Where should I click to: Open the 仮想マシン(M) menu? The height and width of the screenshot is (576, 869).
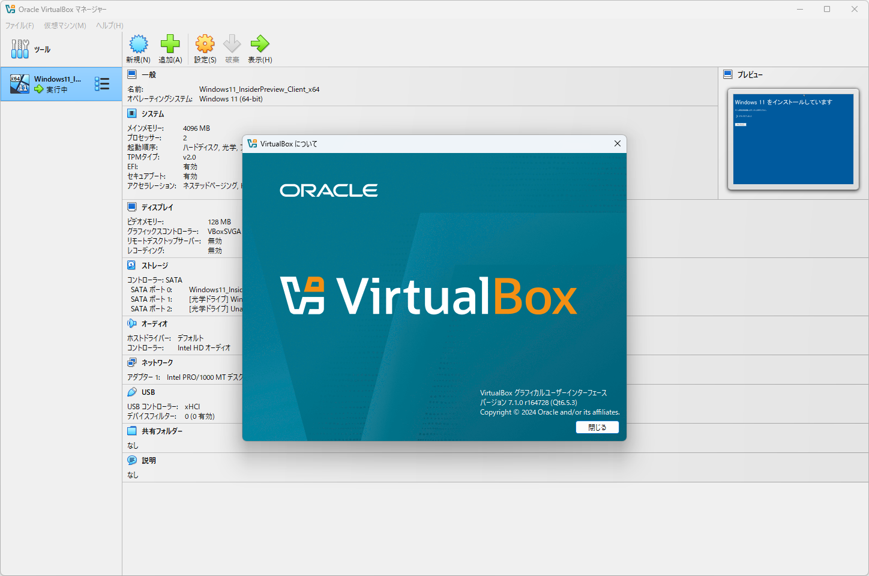coord(64,25)
